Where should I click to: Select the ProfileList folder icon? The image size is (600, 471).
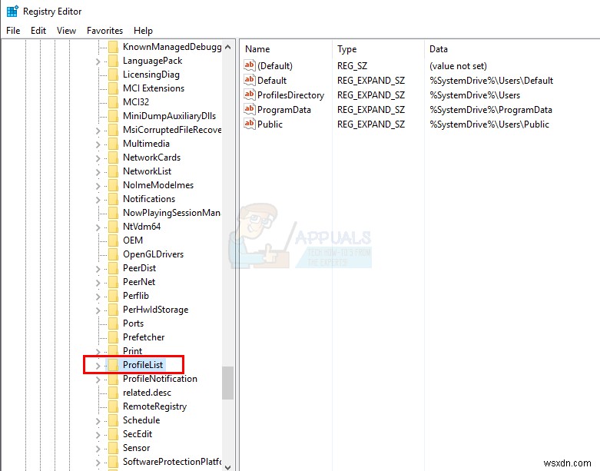point(113,365)
